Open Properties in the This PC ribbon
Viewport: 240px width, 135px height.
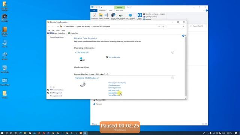(x=94, y=16)
